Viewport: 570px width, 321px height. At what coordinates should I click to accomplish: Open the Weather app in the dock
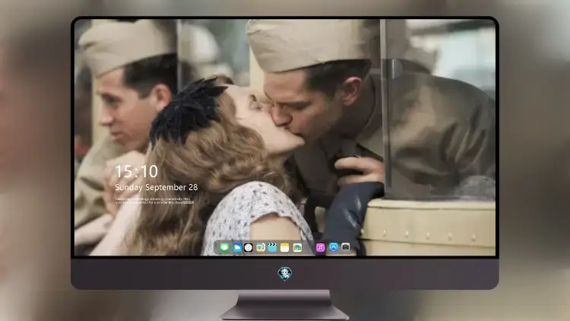[x=236, y=248]
